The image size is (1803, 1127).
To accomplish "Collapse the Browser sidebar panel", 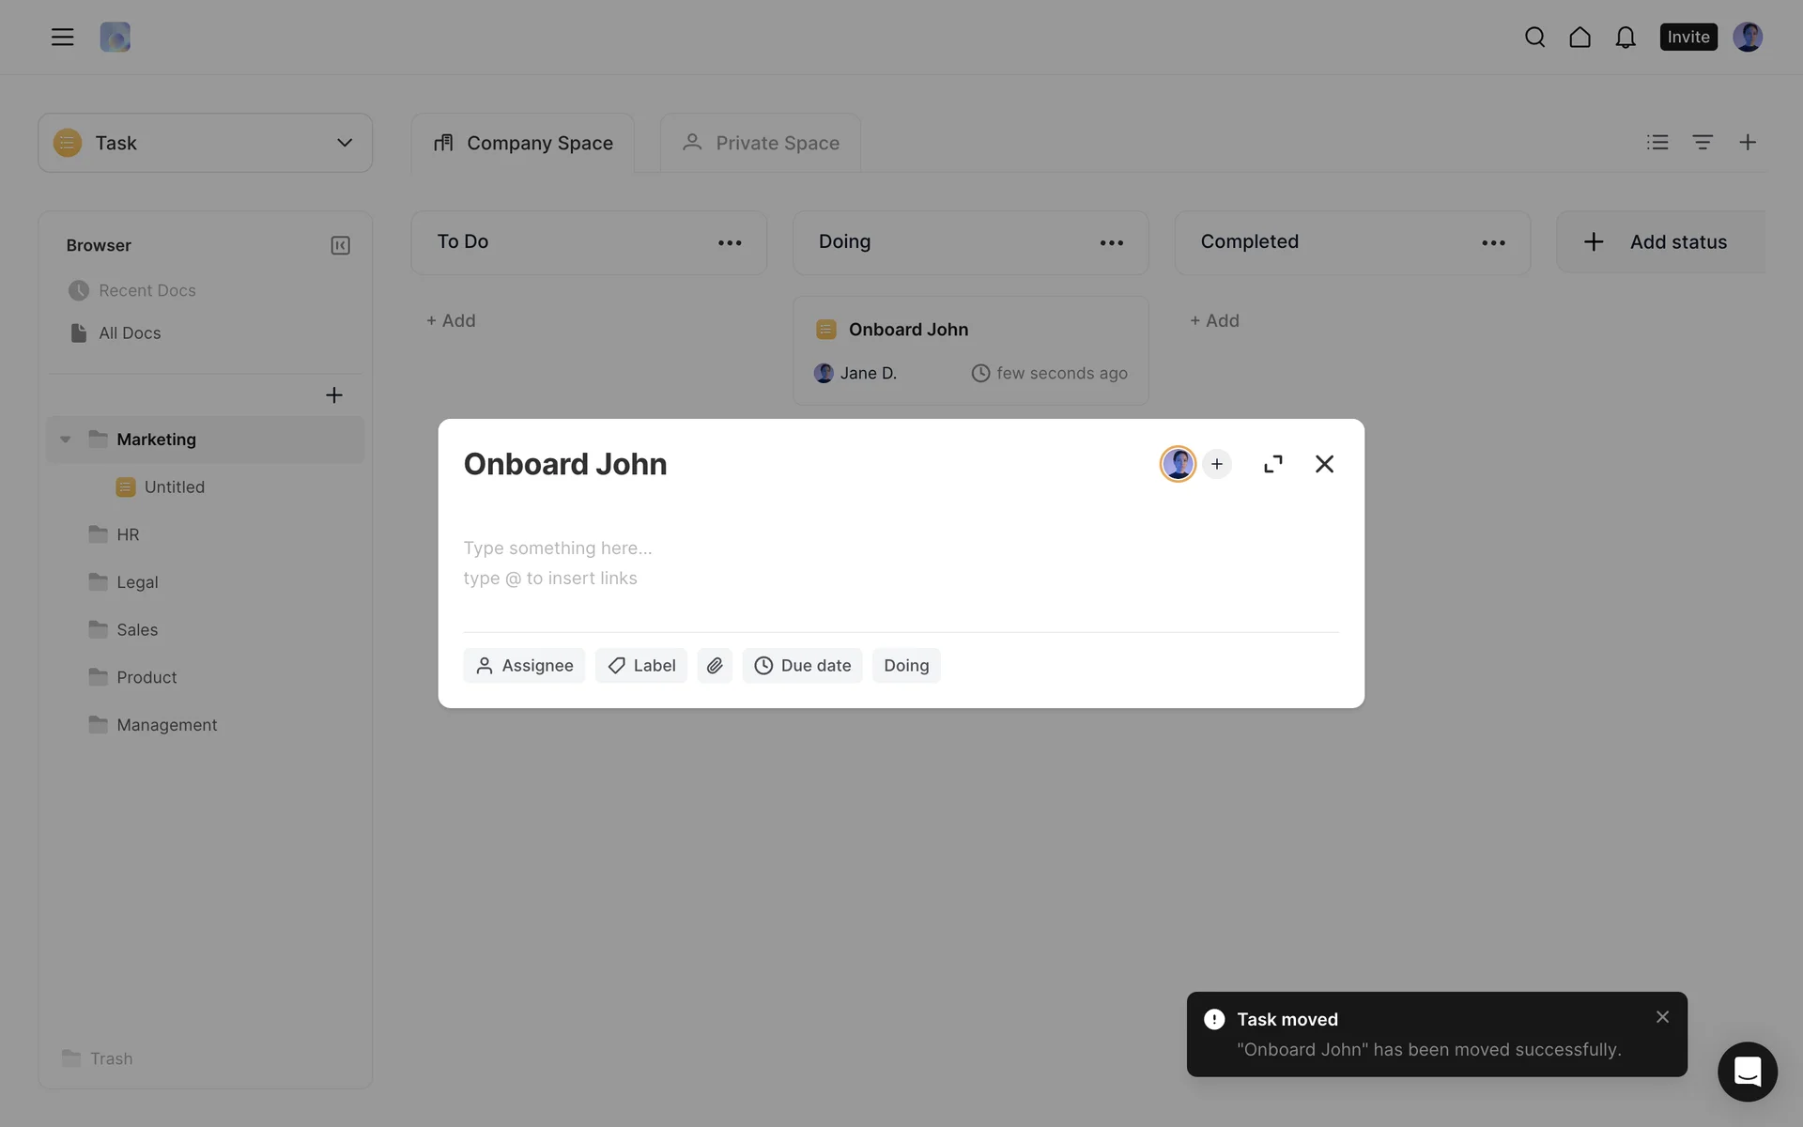I will click(x=340, y=245).
